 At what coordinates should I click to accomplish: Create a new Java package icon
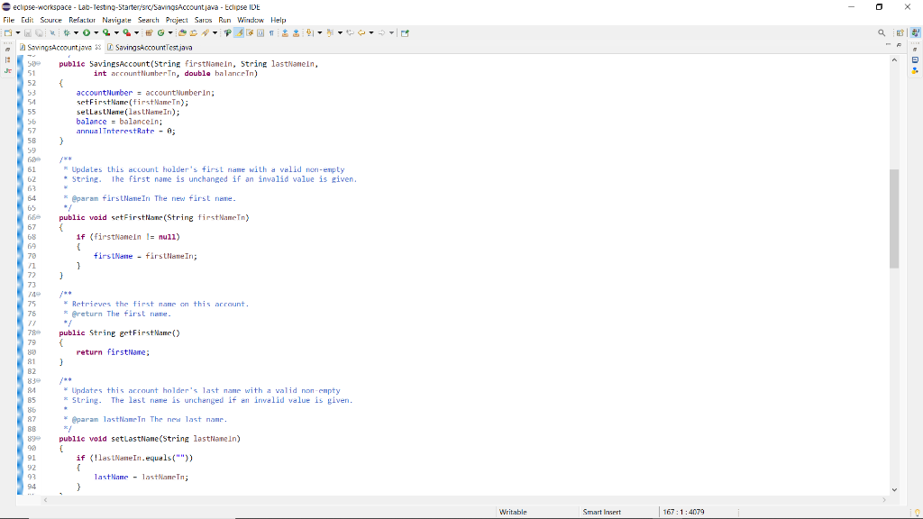coord(149,33)
